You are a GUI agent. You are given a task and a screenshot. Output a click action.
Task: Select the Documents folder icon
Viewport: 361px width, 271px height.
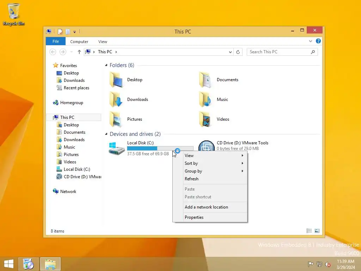tap(206, 80)
